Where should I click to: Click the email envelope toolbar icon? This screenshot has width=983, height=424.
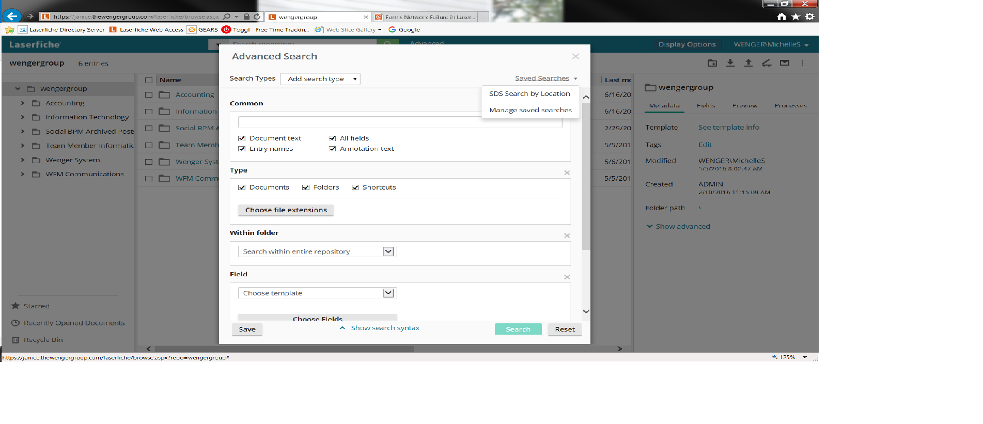coord(785,63)
